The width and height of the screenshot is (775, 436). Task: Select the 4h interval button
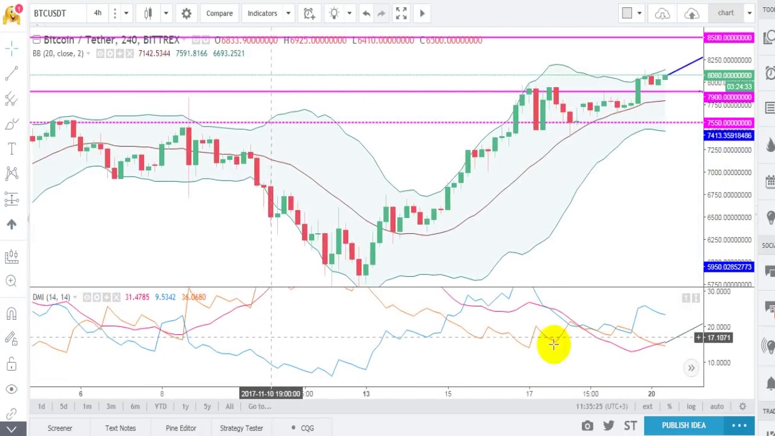97,13
